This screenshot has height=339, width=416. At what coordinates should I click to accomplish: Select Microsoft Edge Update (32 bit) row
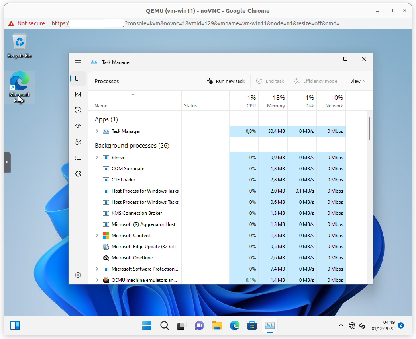(x=217, y=247)
